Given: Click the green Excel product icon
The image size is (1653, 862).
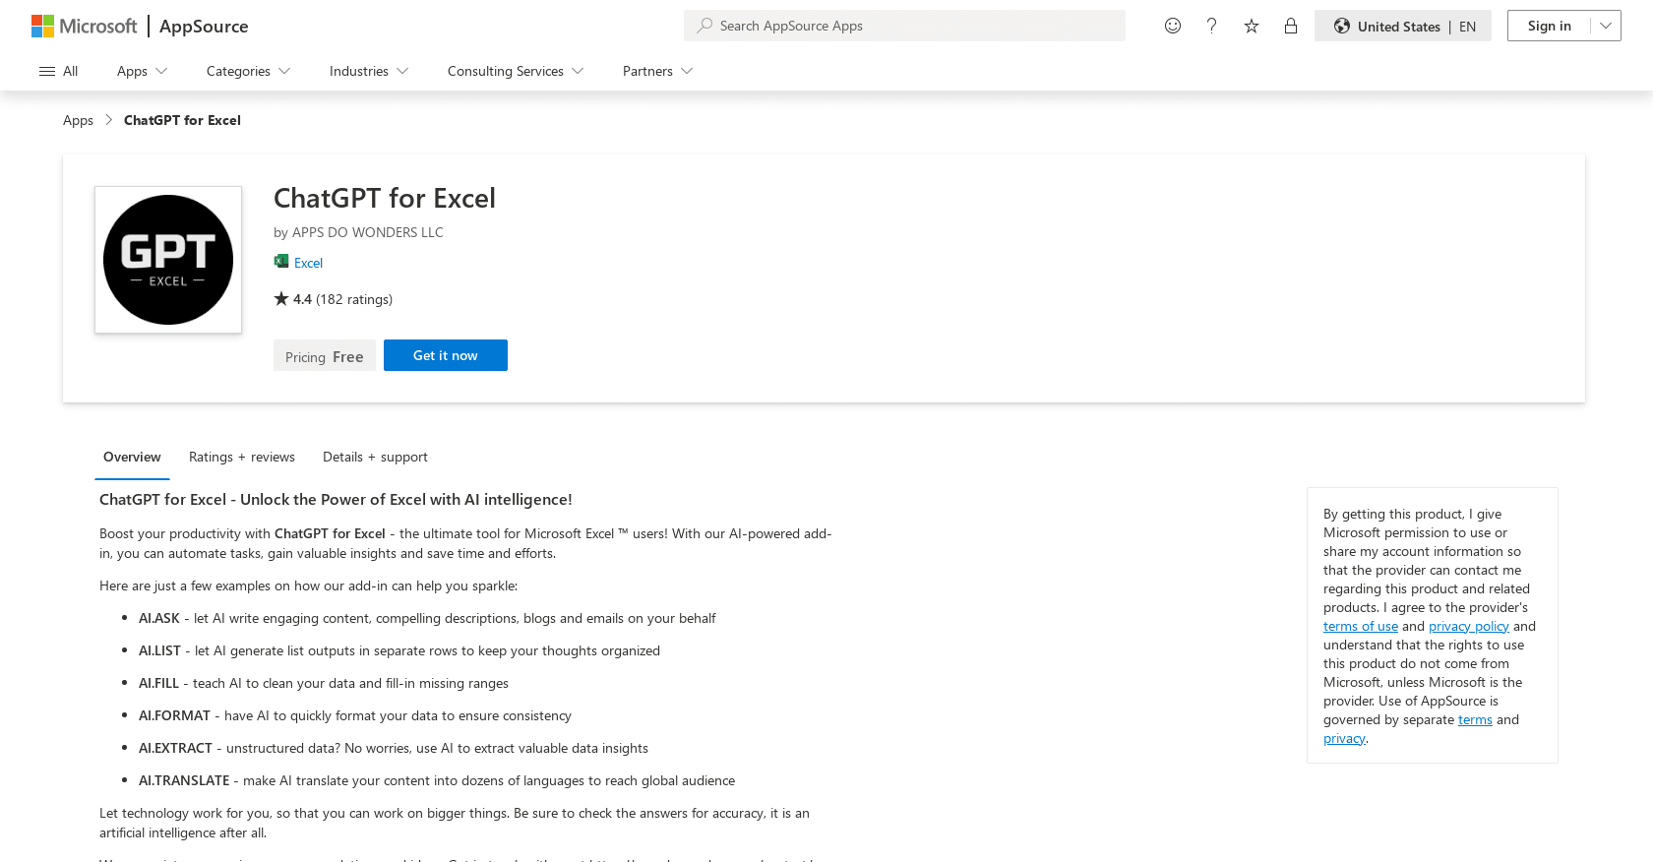Looking at the screenshot, I should coord(279,261).
